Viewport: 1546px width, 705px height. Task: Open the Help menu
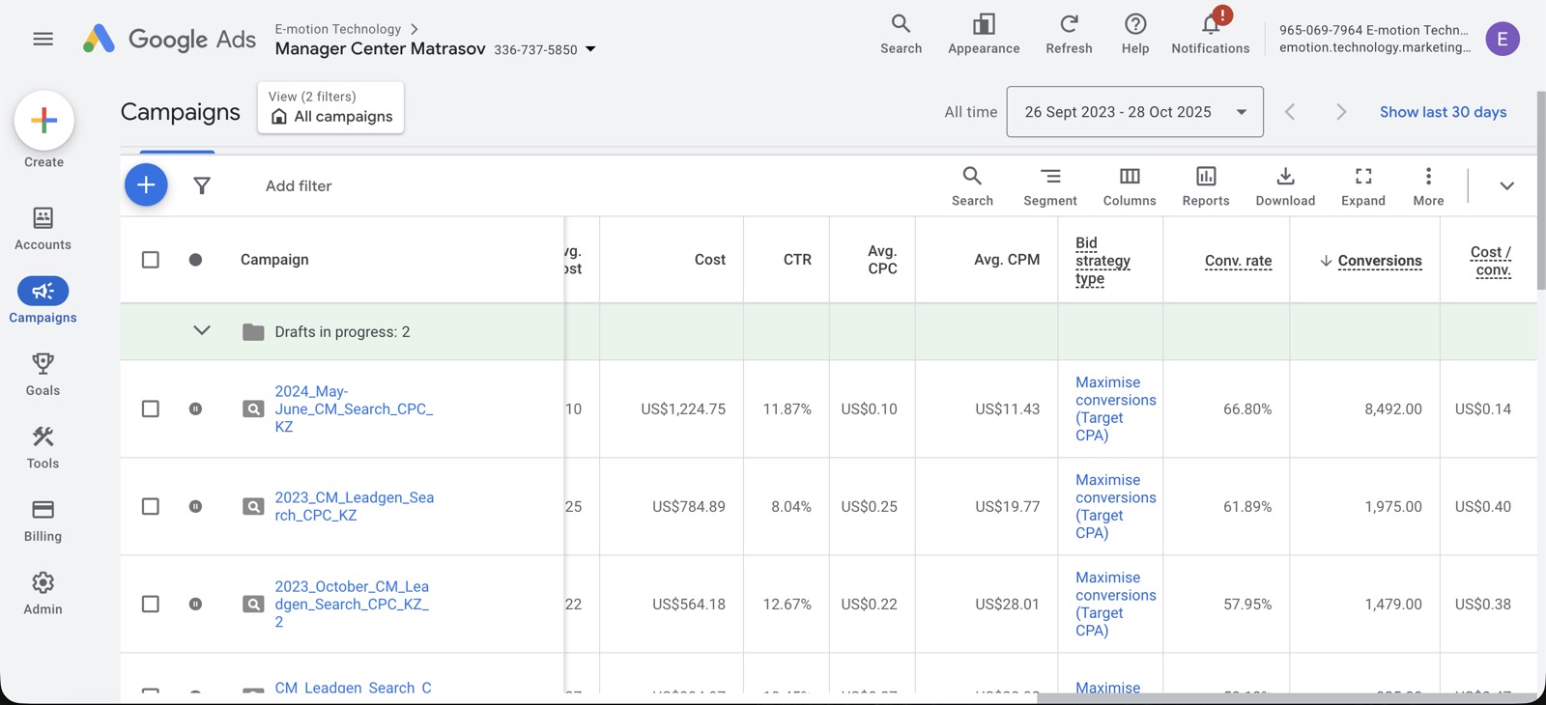point(1135,34)
